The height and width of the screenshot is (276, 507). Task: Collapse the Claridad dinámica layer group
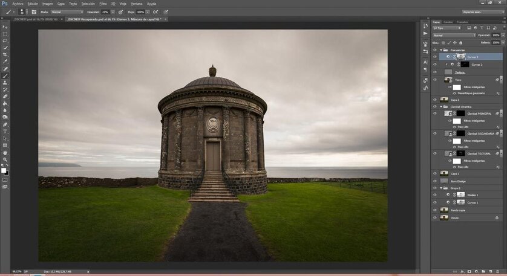click(x=440, y=106)
